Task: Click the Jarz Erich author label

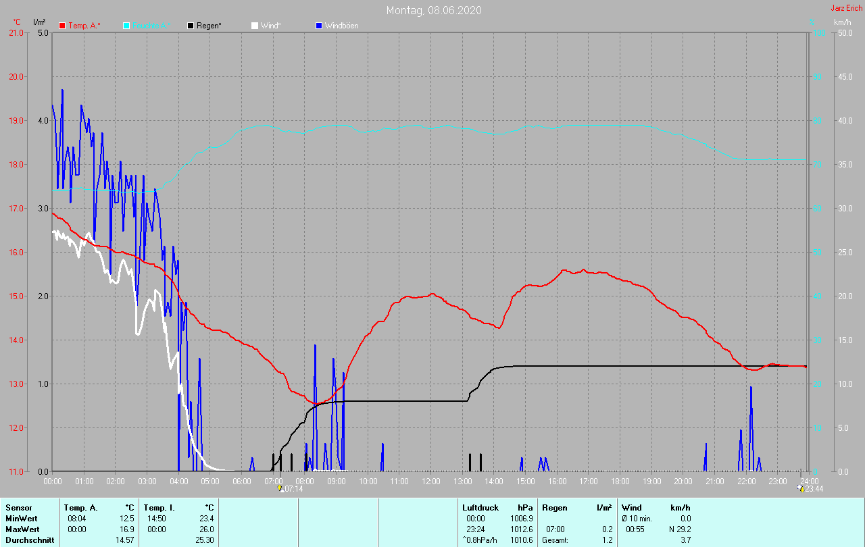Action: (846, 9)
